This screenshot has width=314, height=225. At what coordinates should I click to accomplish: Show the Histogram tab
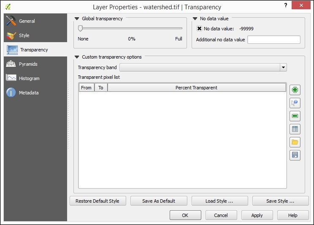[x=35, y=78]
